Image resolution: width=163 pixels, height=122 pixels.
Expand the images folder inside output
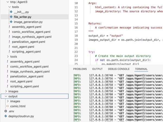point(8,101)
